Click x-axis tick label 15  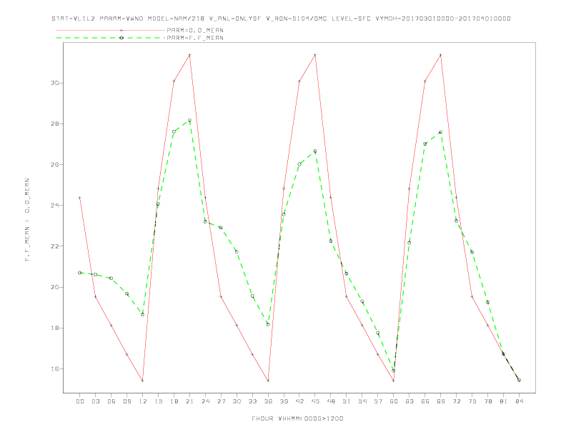(158, 401)
